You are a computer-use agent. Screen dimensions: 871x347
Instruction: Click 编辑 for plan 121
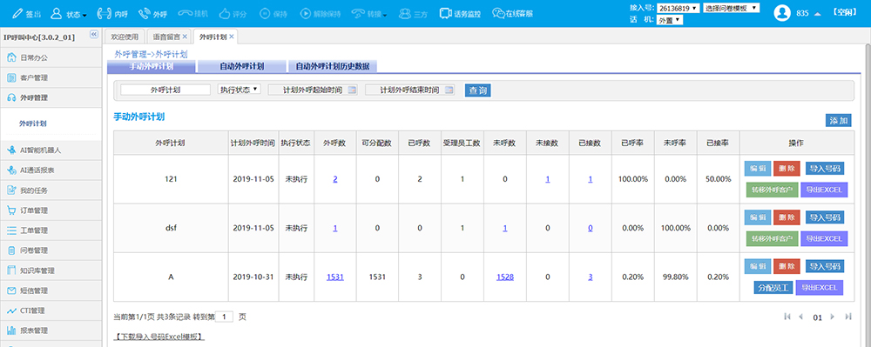[x=757, y=168]
